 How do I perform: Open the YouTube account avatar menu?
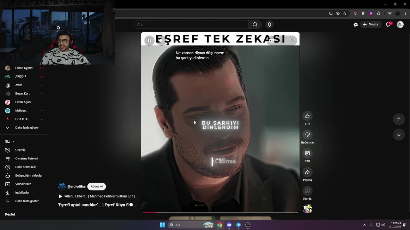coord(400,25)
